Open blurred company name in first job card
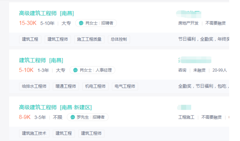The width and height of the screenshot is (240, 141). [189, 14]
